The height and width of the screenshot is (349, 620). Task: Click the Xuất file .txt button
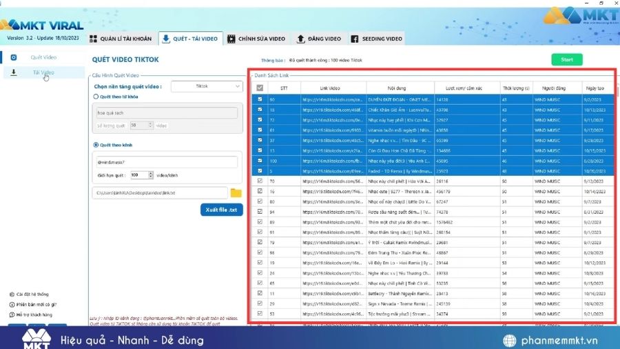coord(222,210)
